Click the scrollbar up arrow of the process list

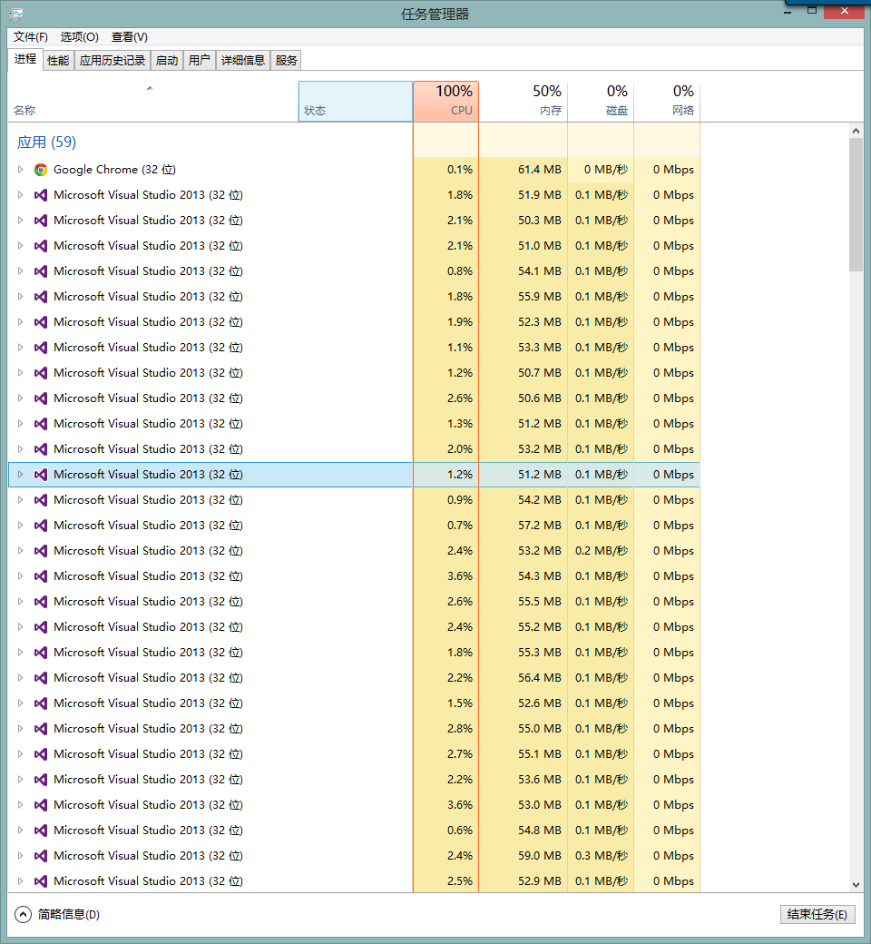856,131
